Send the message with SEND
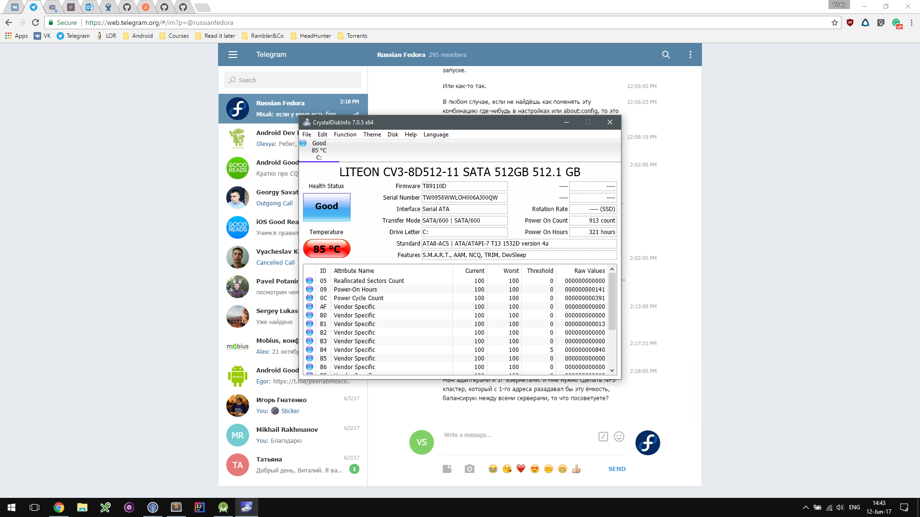920x517 pixels. pyautogui.click(x=617, y=469)
